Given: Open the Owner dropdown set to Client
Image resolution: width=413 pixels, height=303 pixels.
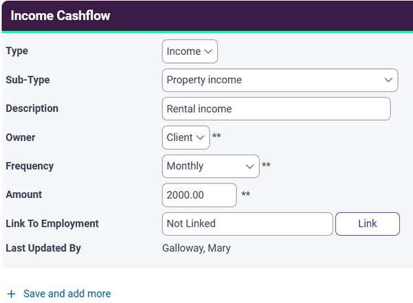Looking at the screenshot, I should [186, 137].
